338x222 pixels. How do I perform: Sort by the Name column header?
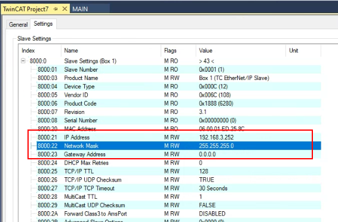coord(111,51)
